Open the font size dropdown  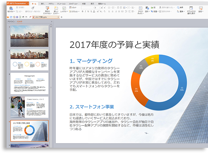tap(99, 8)
